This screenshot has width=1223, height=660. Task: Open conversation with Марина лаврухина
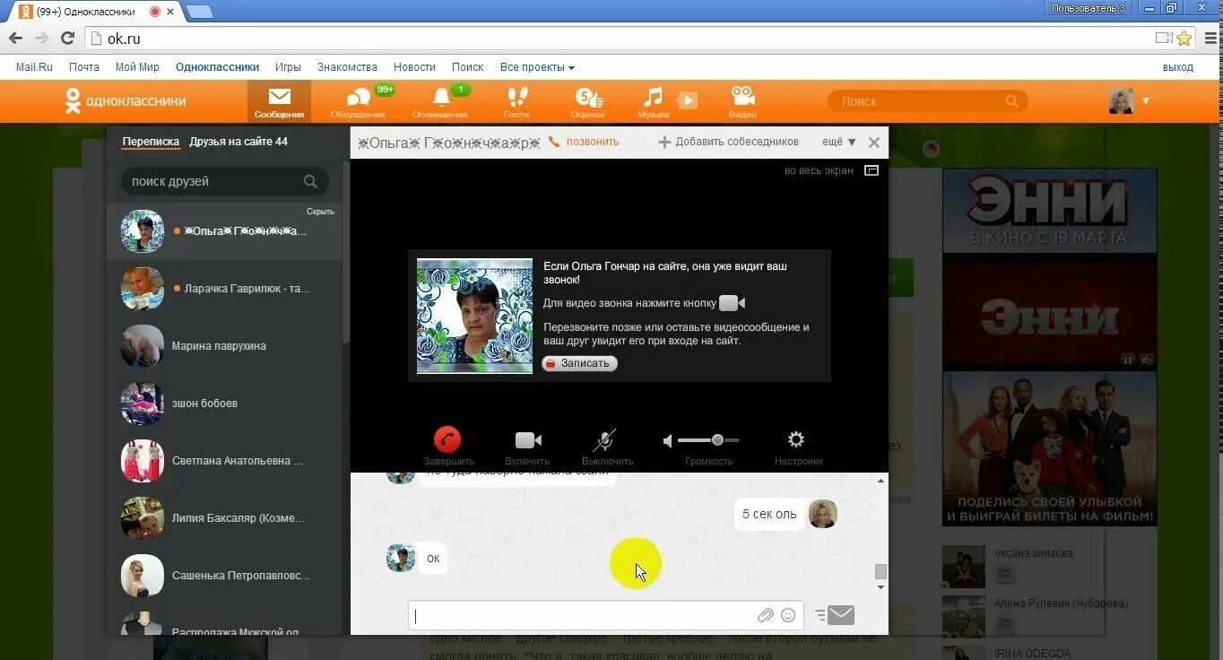[224, 346]
